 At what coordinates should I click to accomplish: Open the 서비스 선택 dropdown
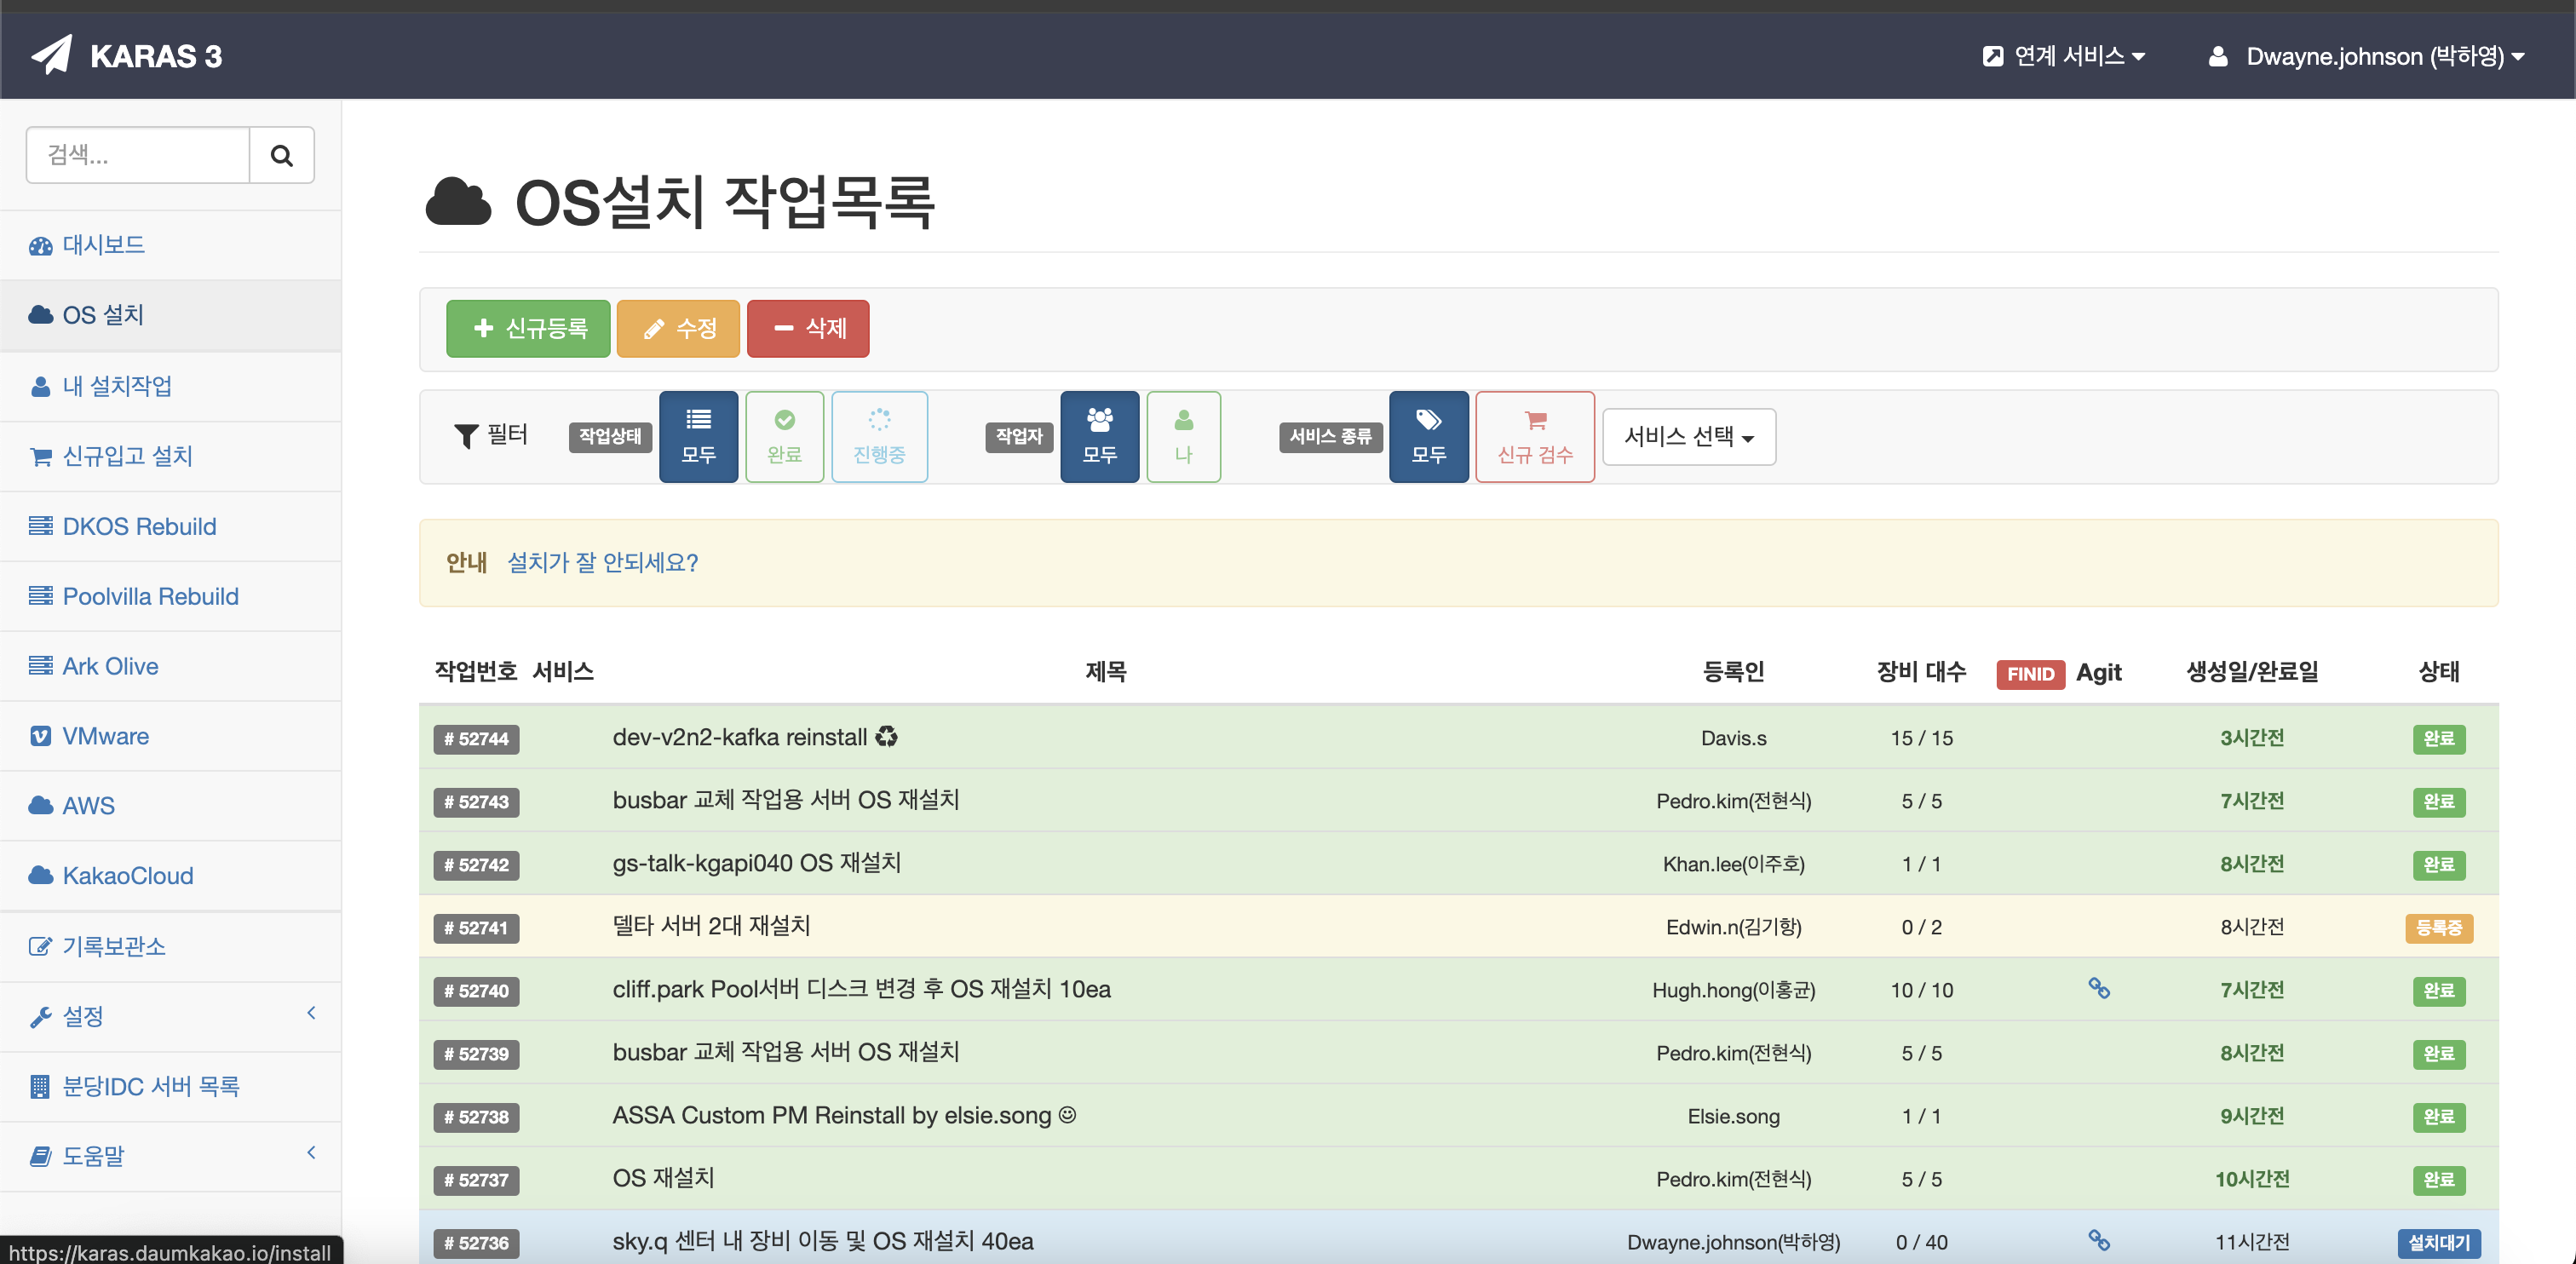(x=1689, y=437)
